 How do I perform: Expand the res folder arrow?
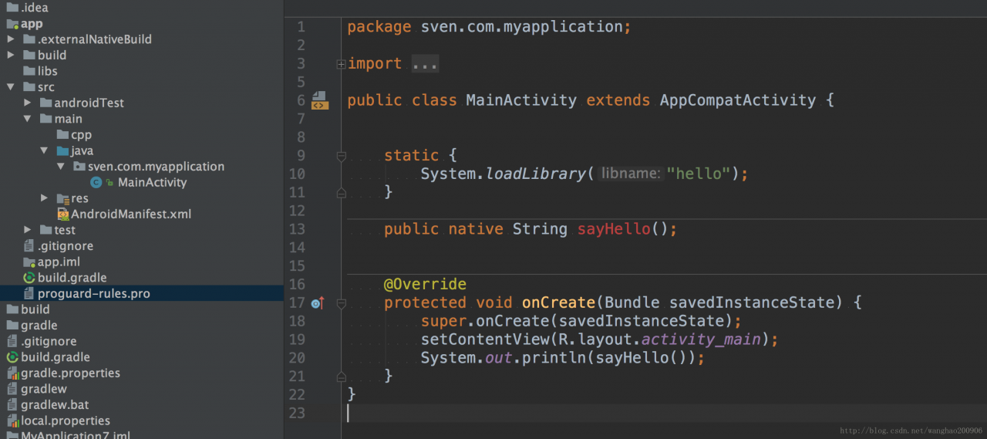[x=45, y=198]
